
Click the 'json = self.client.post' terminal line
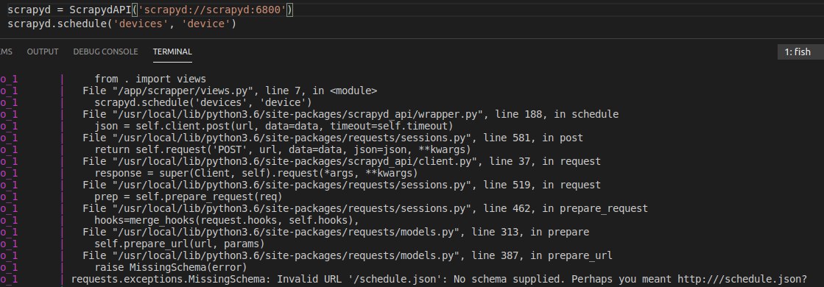click(x=273, y=126)
